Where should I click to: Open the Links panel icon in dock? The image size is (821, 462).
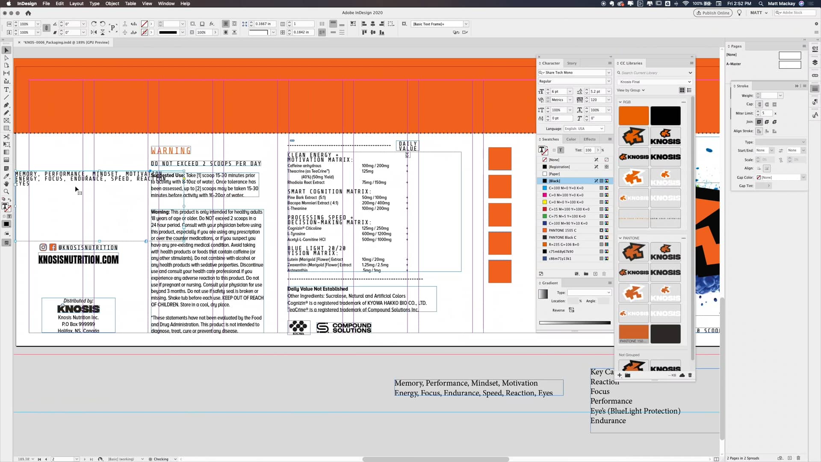(x=815, y=76)
